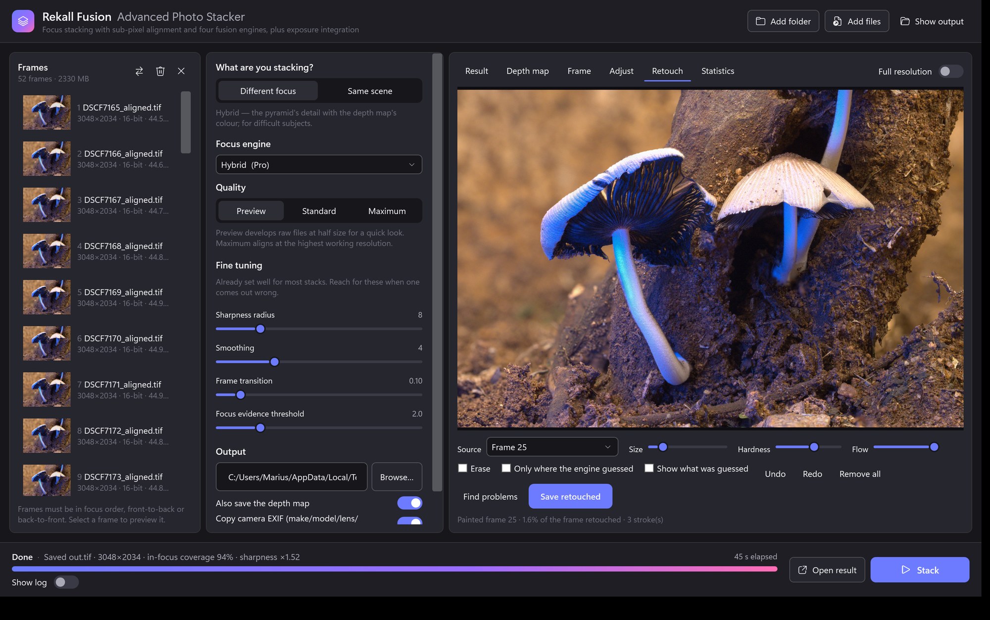
Task: Select Standard quality
Action: [x=319, y=211]
